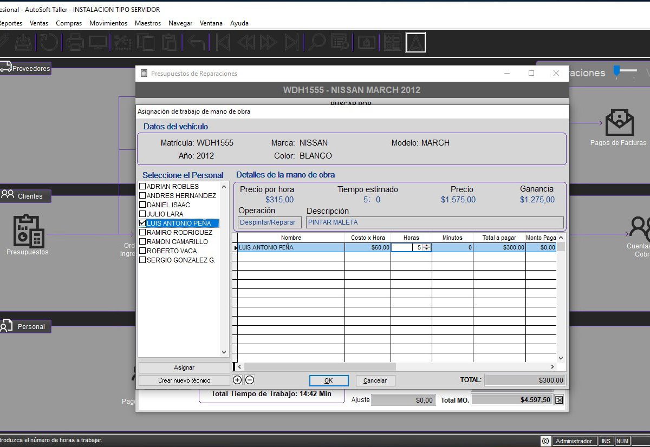Click the calculator icon beside Total MO.
Screen dimensions: 650x447
(x=559, y=400)
